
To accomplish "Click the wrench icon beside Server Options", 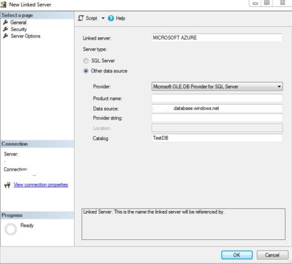I will (5, 36).
